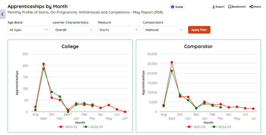Click the Share icon
The width and height of the screenshot is (266, 135).
click(251, 7)
